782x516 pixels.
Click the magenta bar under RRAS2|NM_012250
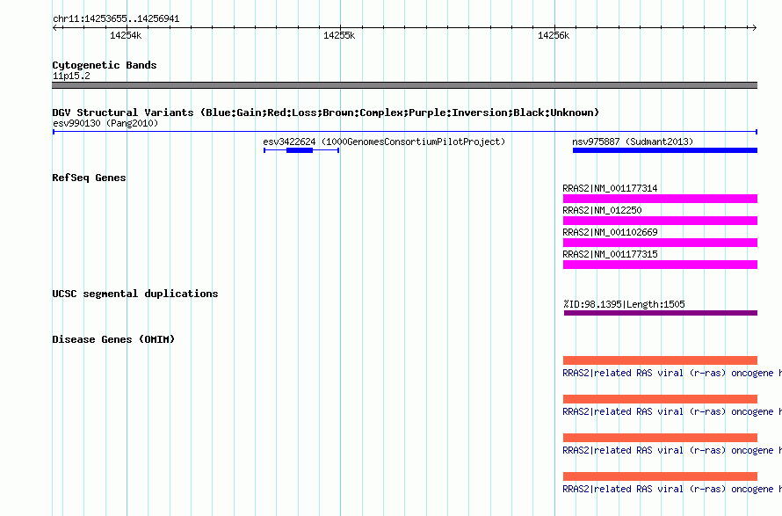[661, 221]
